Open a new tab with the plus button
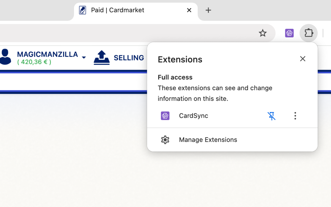Viewport: 331px width, 207px height. [208, 10]
